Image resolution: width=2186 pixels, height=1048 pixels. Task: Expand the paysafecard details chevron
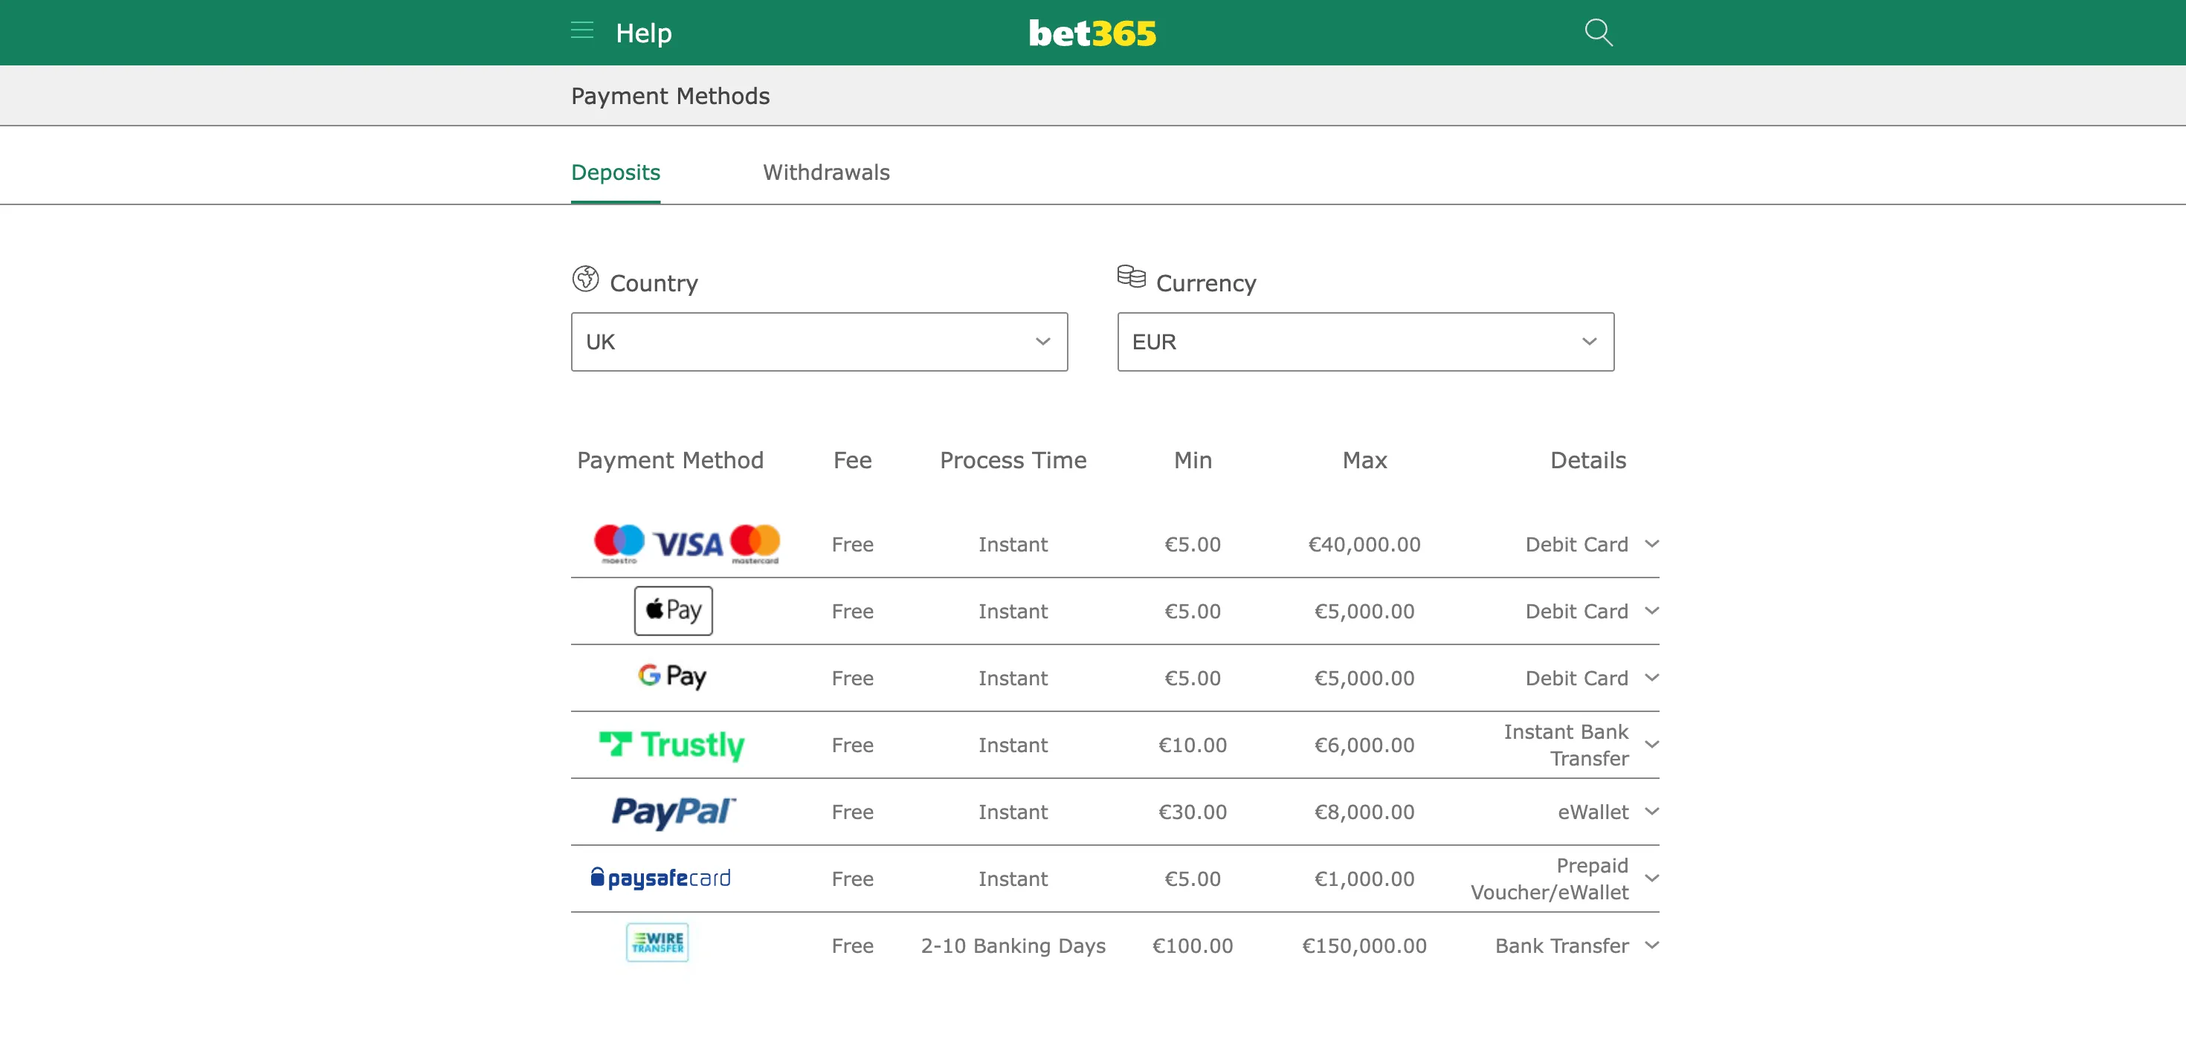pyautogui.click(x=1651, y=879)
